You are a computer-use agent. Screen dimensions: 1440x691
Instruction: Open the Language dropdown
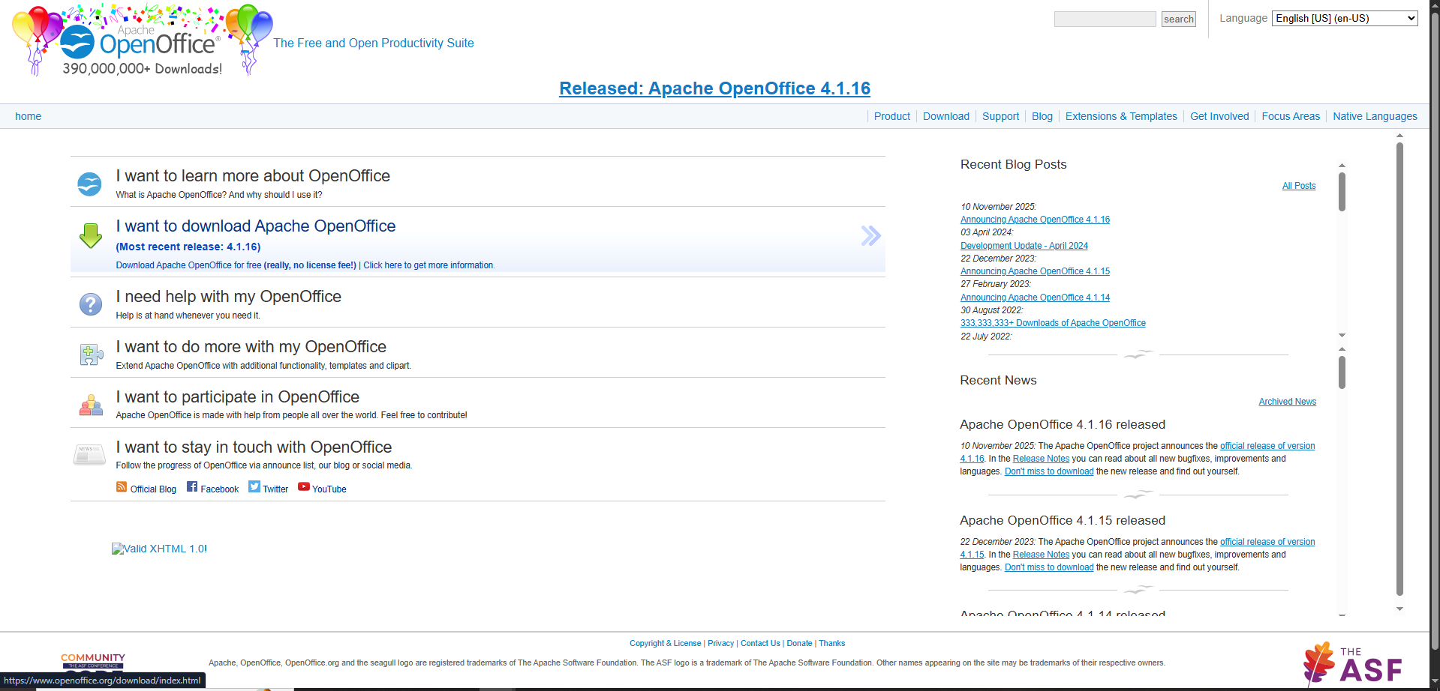1344,19
